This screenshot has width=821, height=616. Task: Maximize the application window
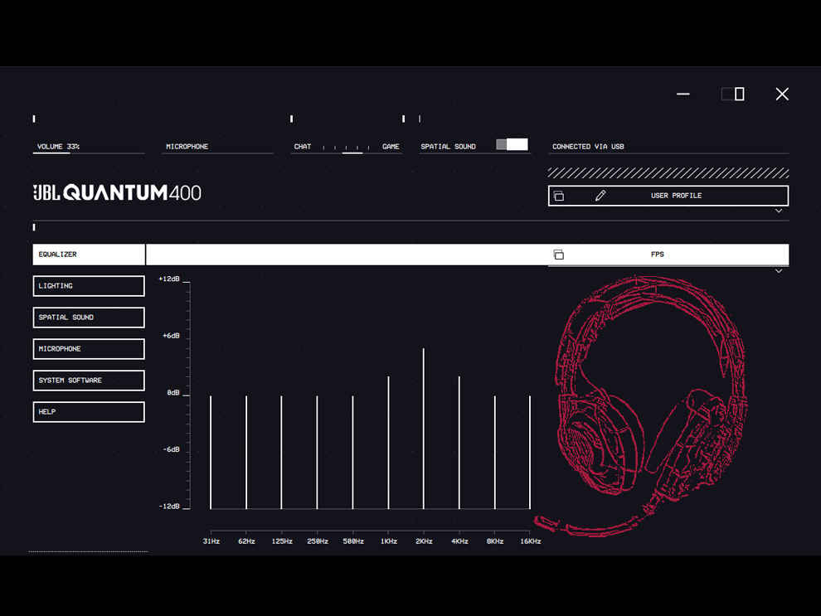[x=733, y=95]
